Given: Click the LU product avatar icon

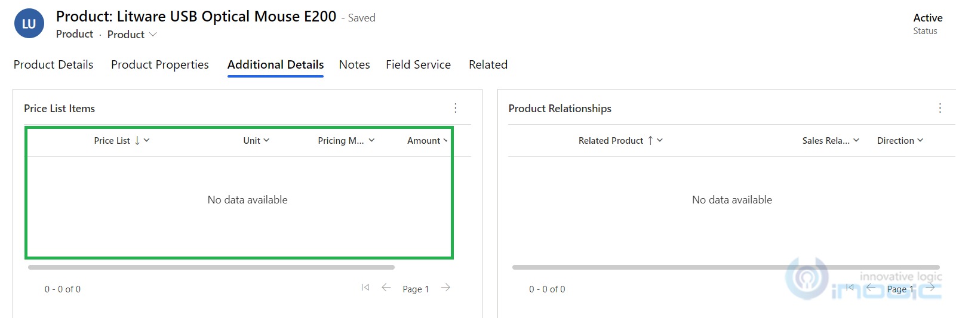Looking at the screenshot, I should (29, 24).
